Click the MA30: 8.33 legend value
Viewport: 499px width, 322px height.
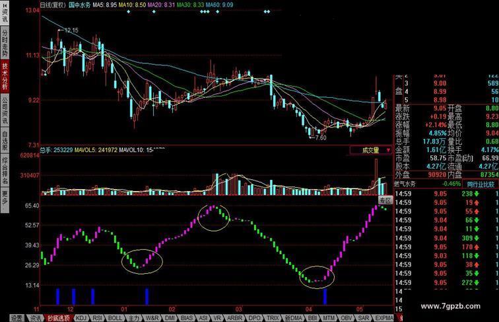[x=190, y=5]
